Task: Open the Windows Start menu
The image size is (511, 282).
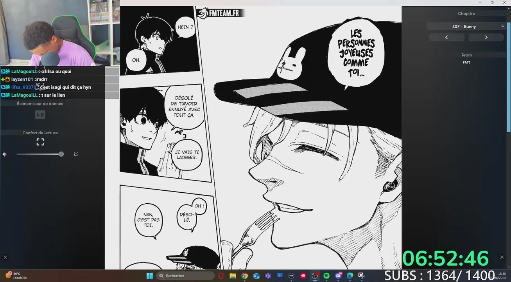Action: pyautogui.click(x=150, y=276)
